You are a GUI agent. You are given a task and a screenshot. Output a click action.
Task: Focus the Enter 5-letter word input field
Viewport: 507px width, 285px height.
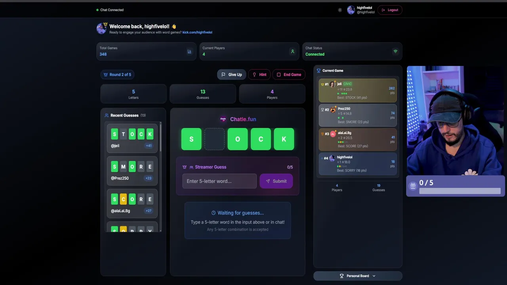[x=219, y=181]
